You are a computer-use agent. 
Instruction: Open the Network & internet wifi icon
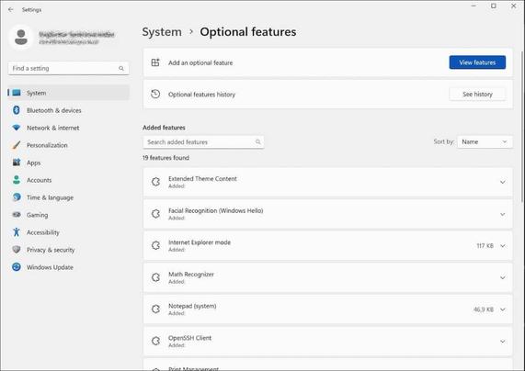(x=17, y=128)
